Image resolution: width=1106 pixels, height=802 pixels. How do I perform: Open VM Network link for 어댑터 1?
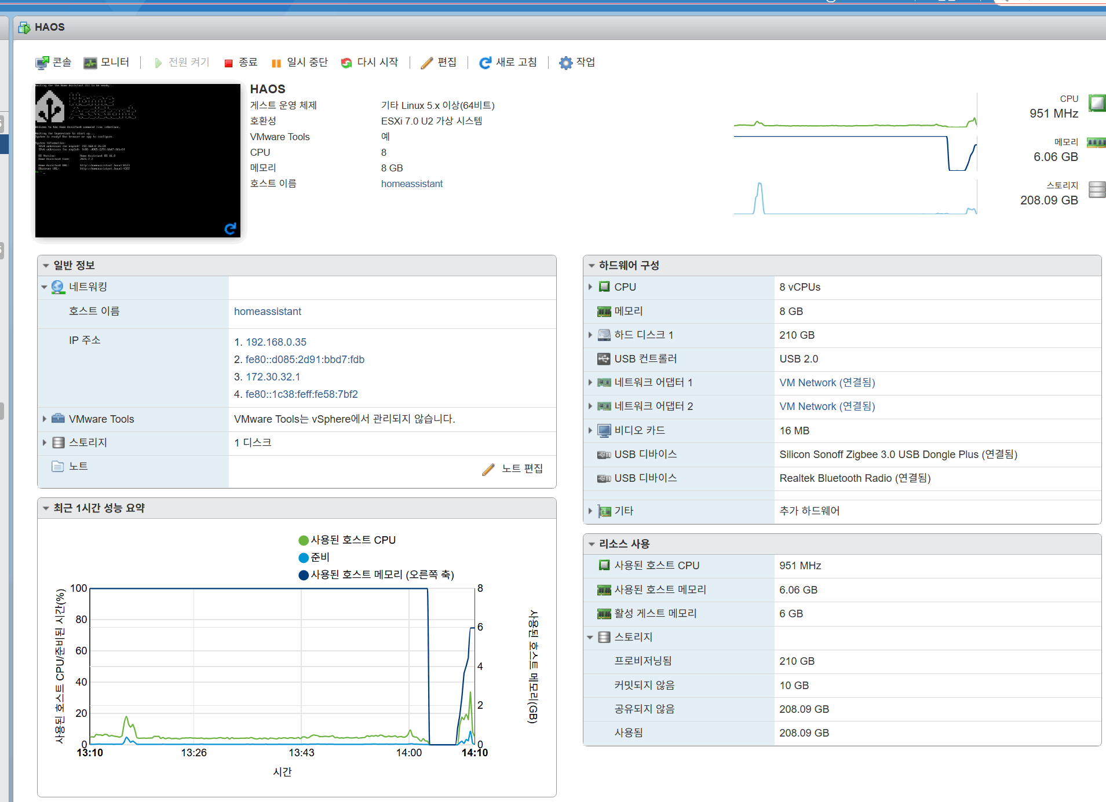pyautogui.click(x=827, y=383)
